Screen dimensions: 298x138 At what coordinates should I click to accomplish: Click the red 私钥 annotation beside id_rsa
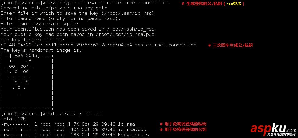[183, 124]
